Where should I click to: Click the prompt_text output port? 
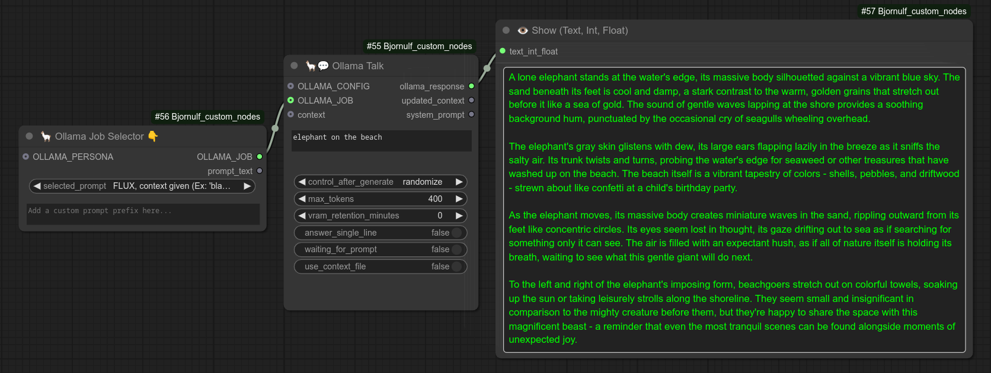pyautogui.click(x=260, y=171)
